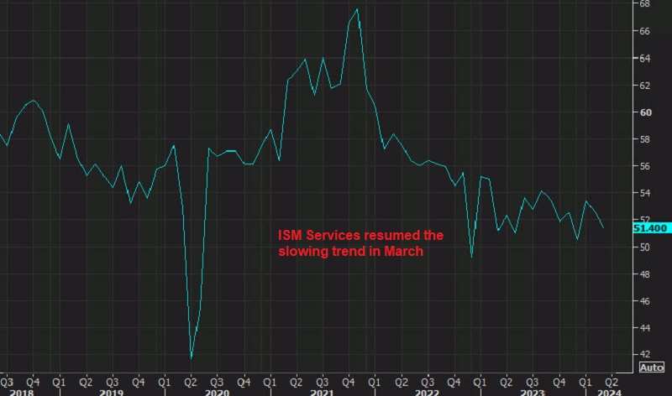Click the late 2021 peak of the line

(358, 9)
